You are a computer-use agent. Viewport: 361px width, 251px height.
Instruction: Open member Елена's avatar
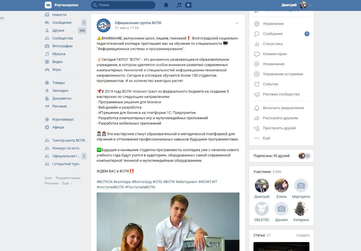281,186
